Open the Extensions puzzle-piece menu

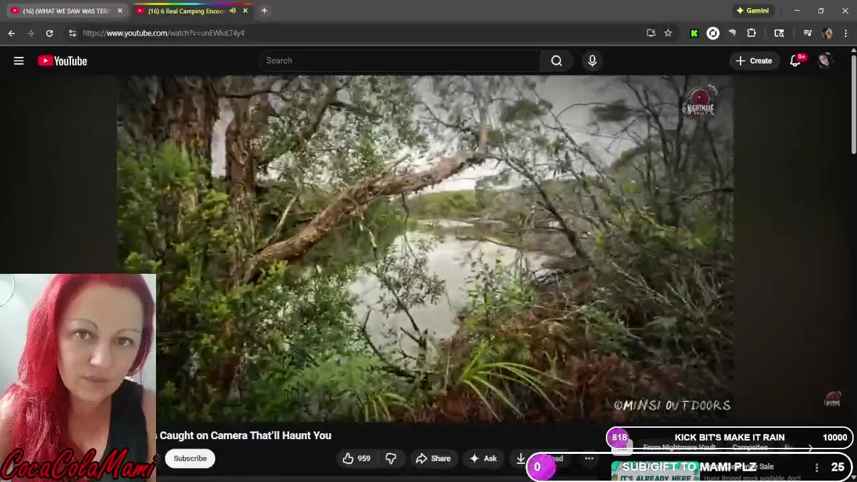751,33
